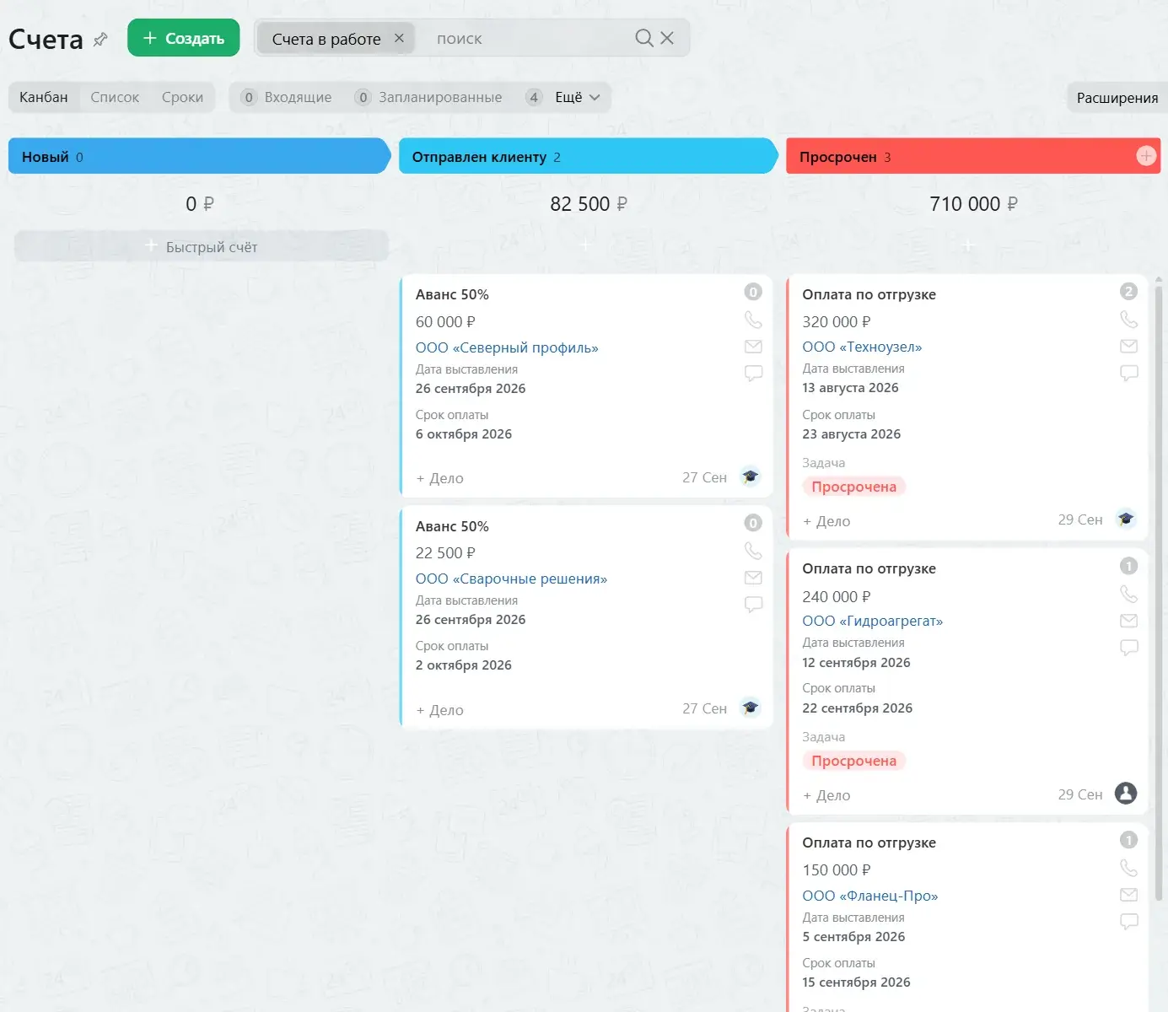Call ООО «Сварочные решения» via phone icon

point(753,551)
